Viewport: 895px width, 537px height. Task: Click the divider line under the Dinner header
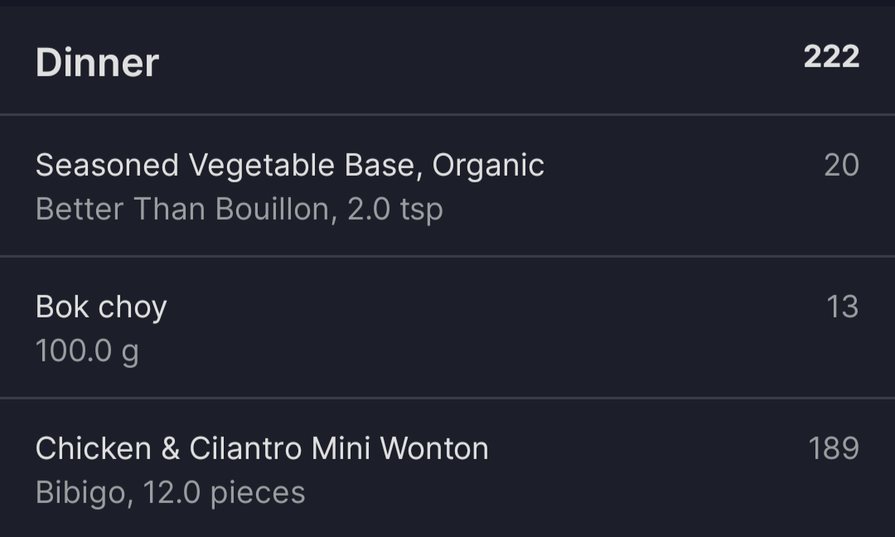(447, 114)
